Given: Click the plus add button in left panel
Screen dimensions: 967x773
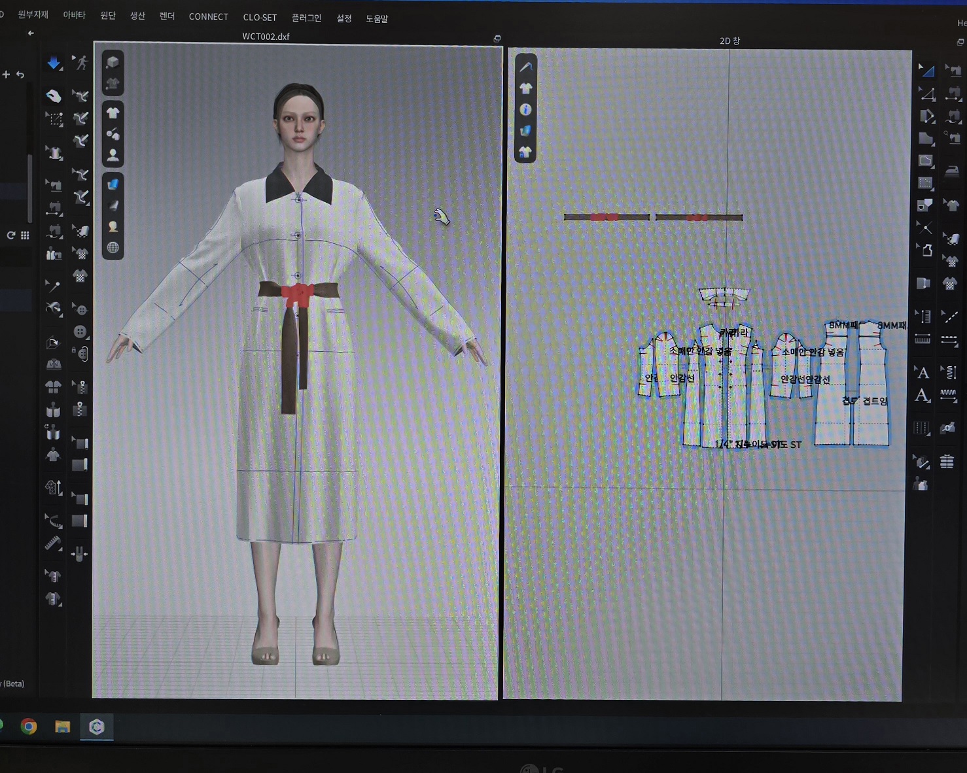Looking at the screenshot, I should 6,75.
